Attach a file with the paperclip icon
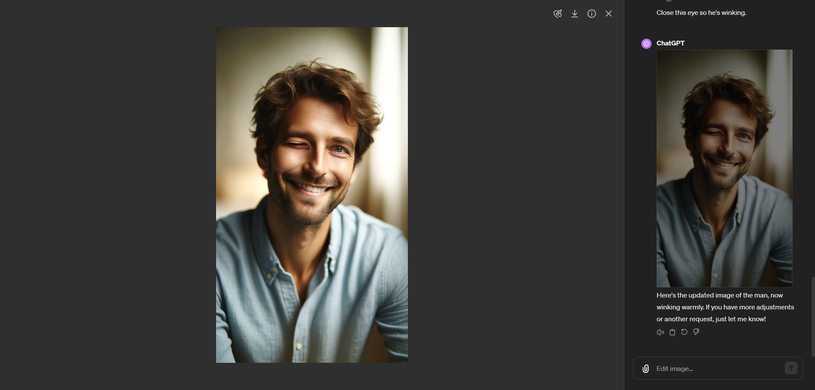815x390 pixels. [645, 368]
